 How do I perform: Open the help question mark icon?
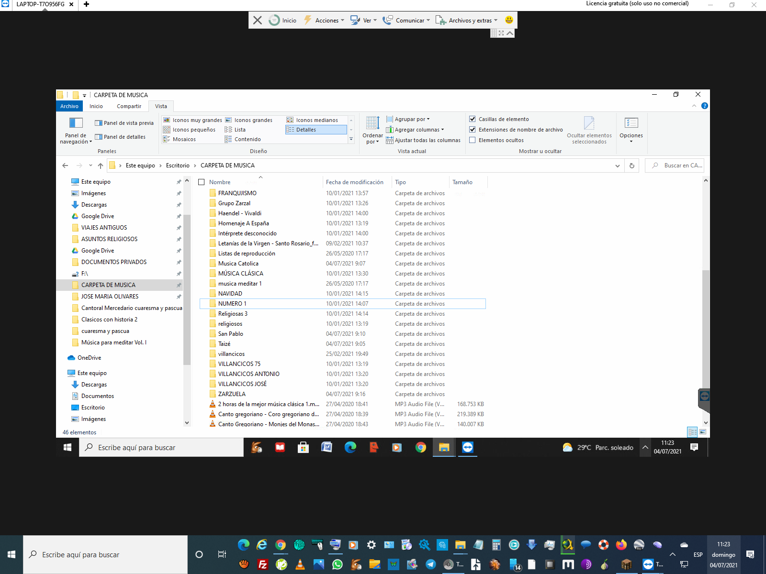tap(705, 106)
